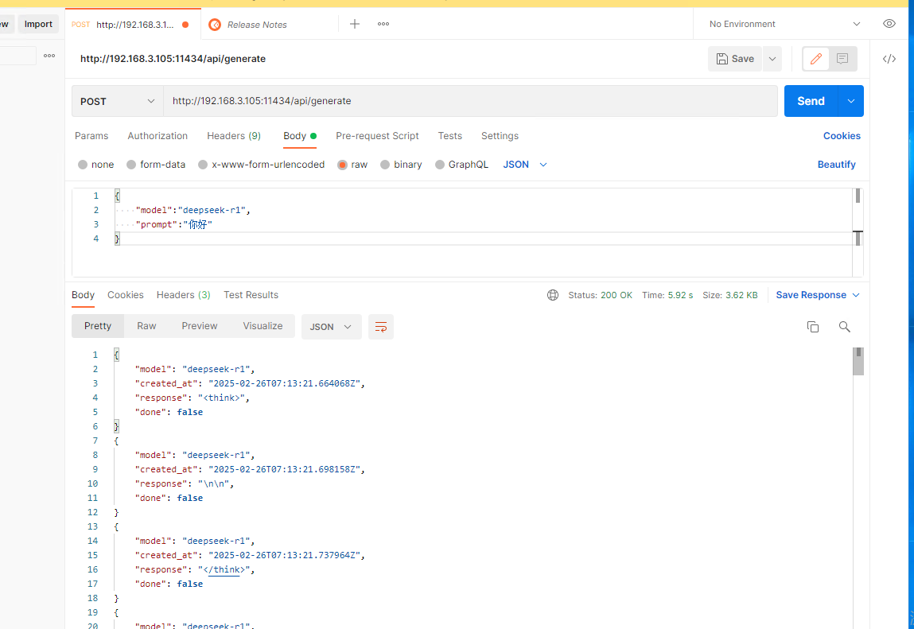914x629 pixels.
Task: Expand the Send button arrow dropdown
Action: [x=851, y=101]
